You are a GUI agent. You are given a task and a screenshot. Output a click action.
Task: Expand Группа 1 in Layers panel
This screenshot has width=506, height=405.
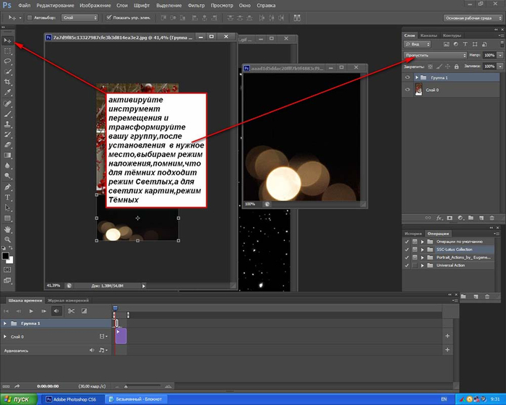coord(416,77)
